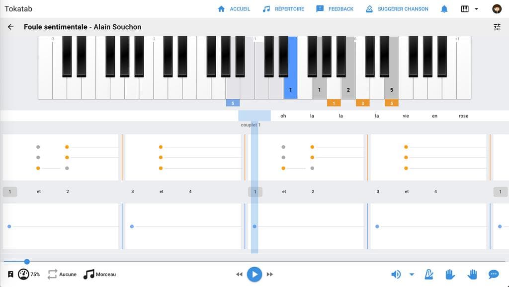Go back with the left arrow icon
The width and height of the screenshot is (509, 287).
pos(11,27)
